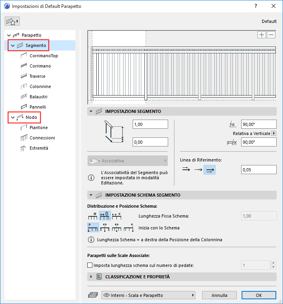Screen dimensions: 283x304
Task: Select center reference line option
Action: pos(198,170)
